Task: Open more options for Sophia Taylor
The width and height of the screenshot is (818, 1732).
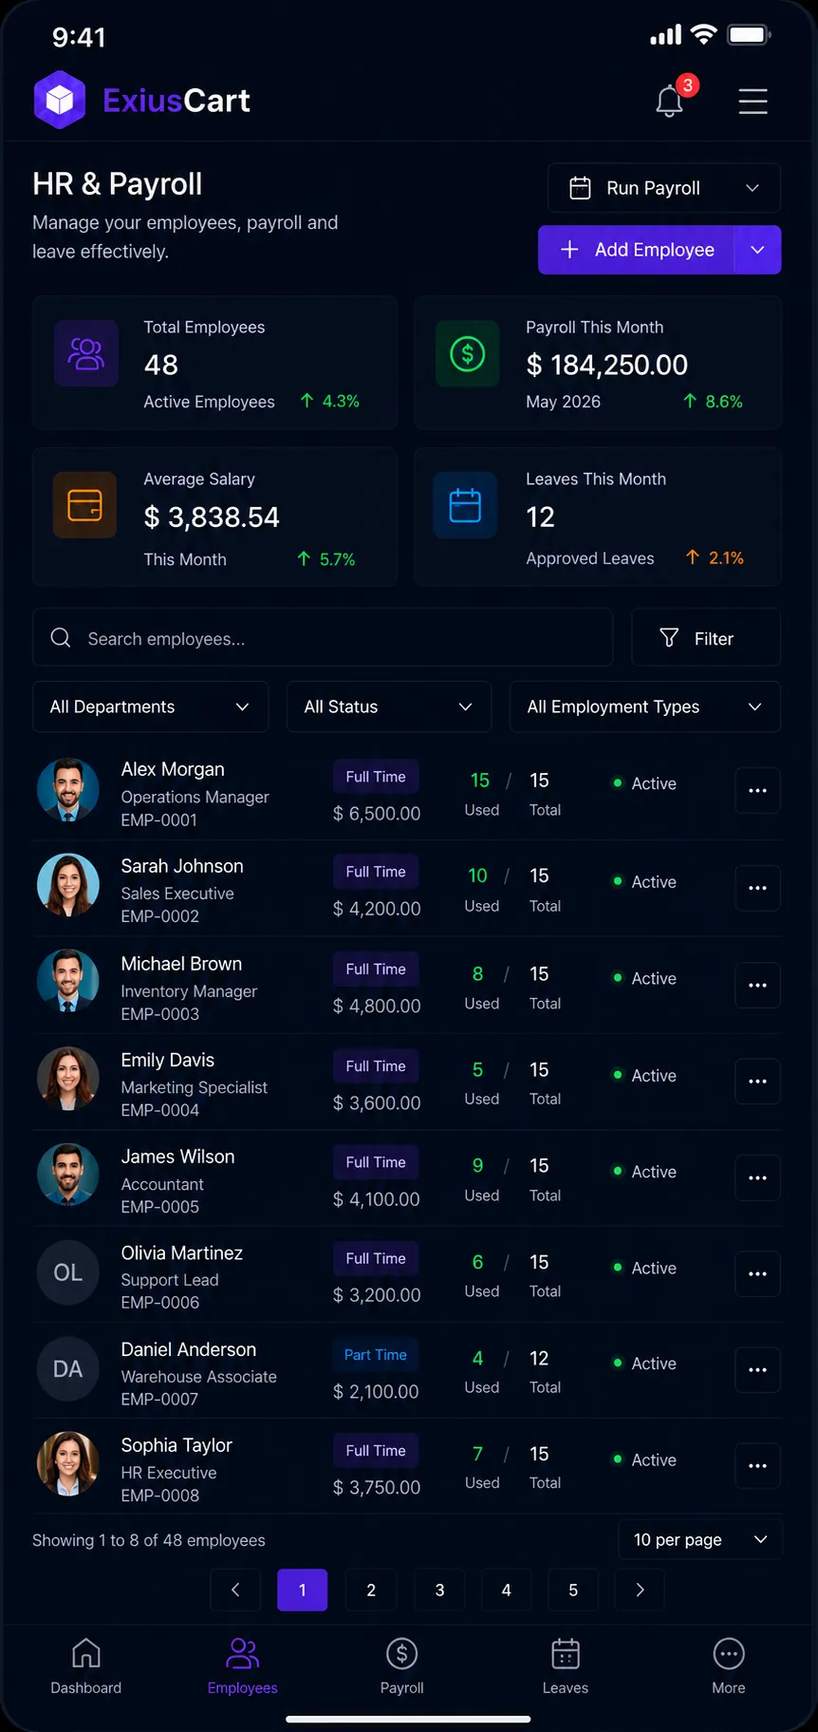Action: click(x=757, y=1465)
